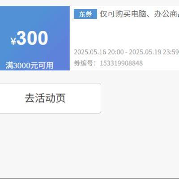This screenshot has height=179, width=179.
Task: Tap the ¥300 coupon amount
Action: pyautogui.click(x=29, y=38)
